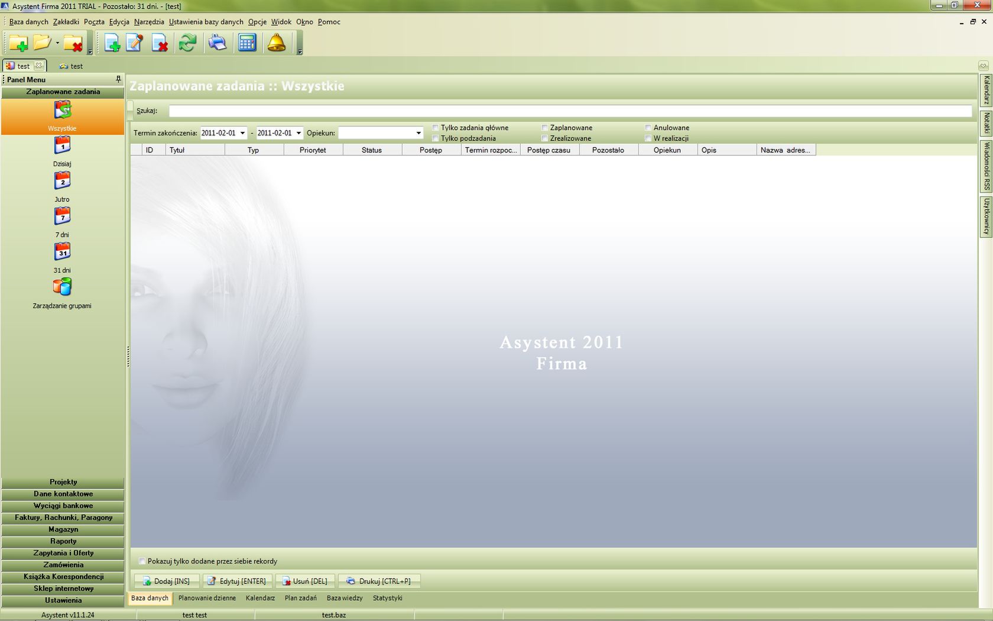Screen dimensions: 993x621
Task: Click the printer toolbar icon
Action: (x=218, y=43)
